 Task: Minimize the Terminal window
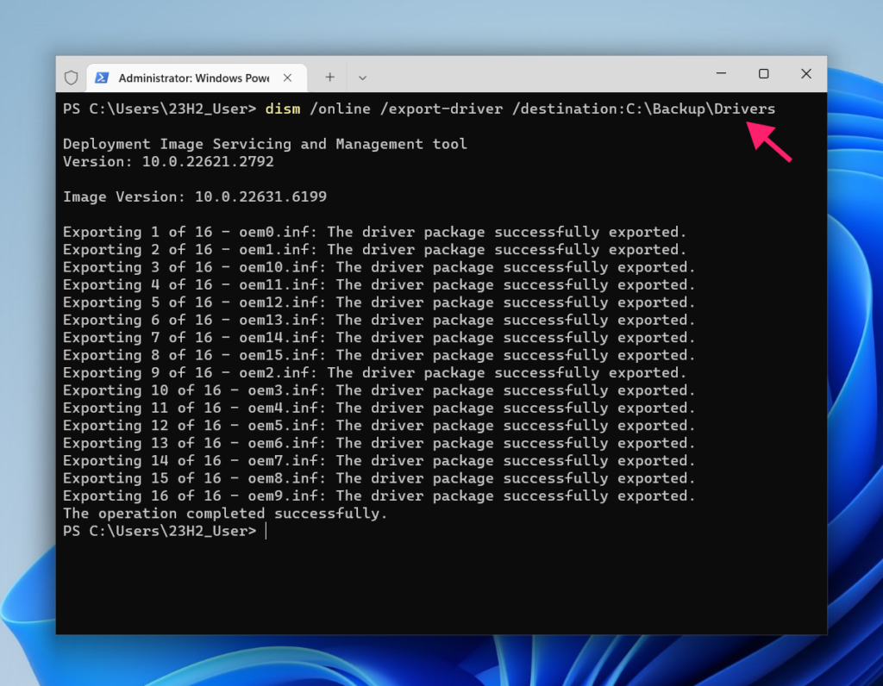721,74
